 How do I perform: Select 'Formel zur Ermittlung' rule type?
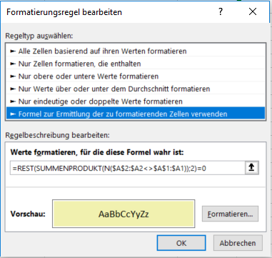click(136, 114)
